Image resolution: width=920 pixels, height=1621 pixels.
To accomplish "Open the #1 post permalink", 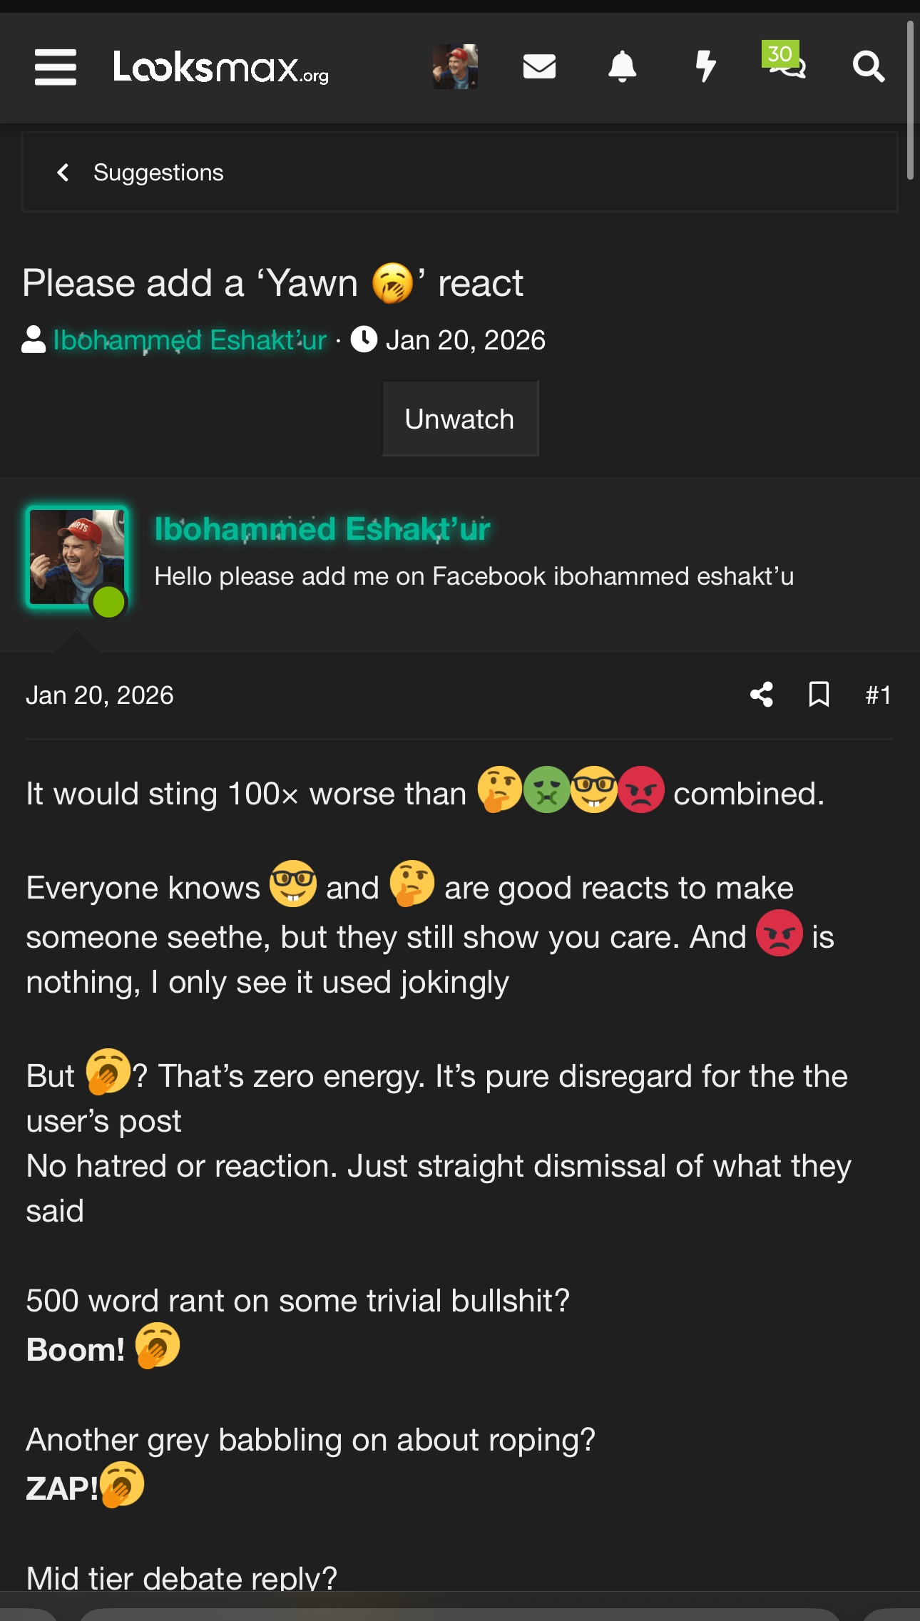I will 878,695.
